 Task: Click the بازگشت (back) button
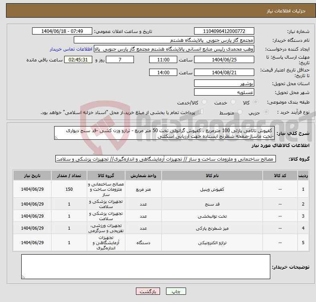[148, 291]
